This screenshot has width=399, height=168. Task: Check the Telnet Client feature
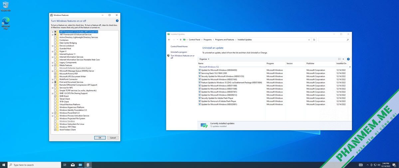55,99
